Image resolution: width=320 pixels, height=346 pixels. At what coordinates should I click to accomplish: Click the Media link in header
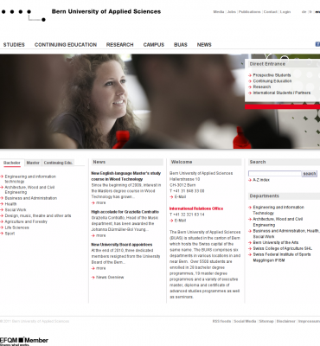point(219,12)
